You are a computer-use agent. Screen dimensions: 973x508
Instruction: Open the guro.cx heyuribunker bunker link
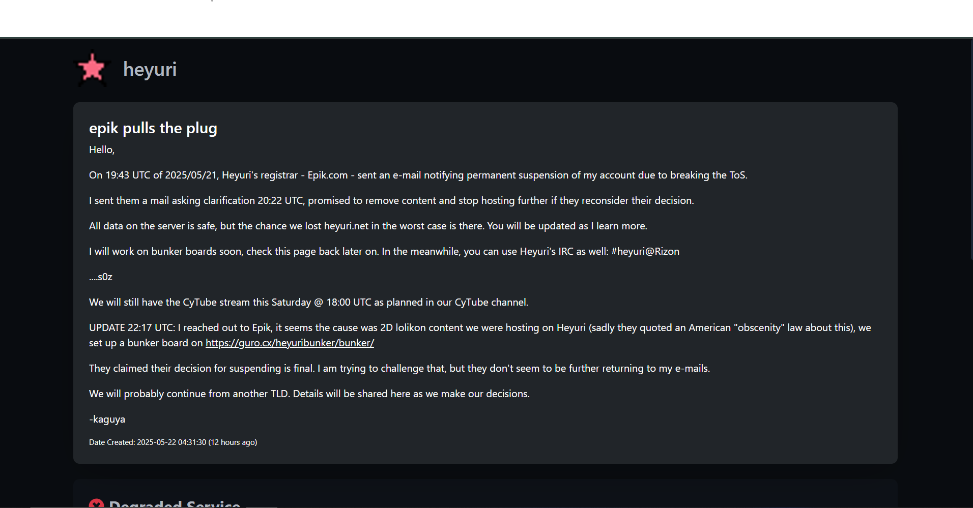tap(290, 343)
